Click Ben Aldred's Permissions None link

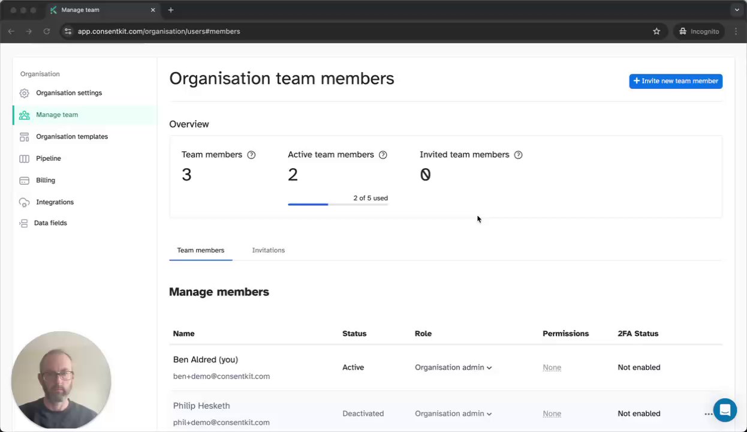coord(552,367)
